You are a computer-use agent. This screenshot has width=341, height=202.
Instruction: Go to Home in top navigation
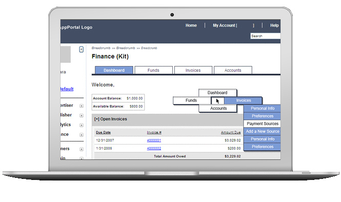(191, 26)
